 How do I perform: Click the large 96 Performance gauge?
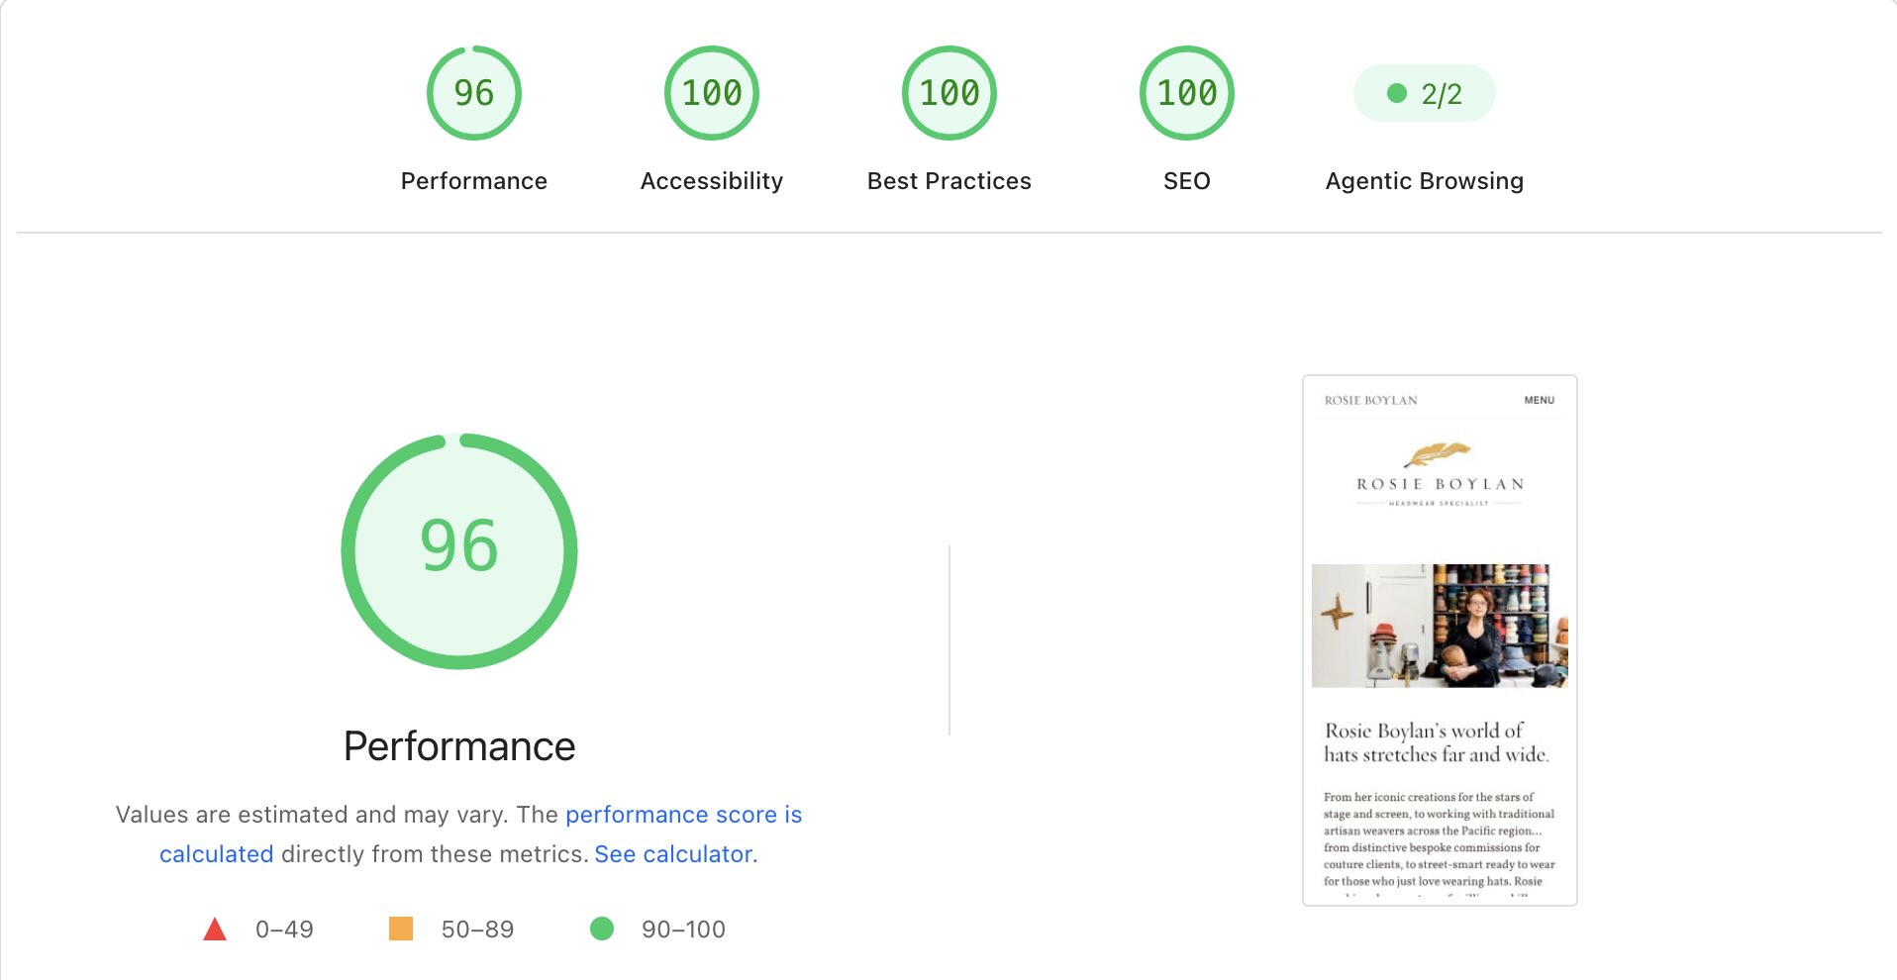tap(459, 551)
